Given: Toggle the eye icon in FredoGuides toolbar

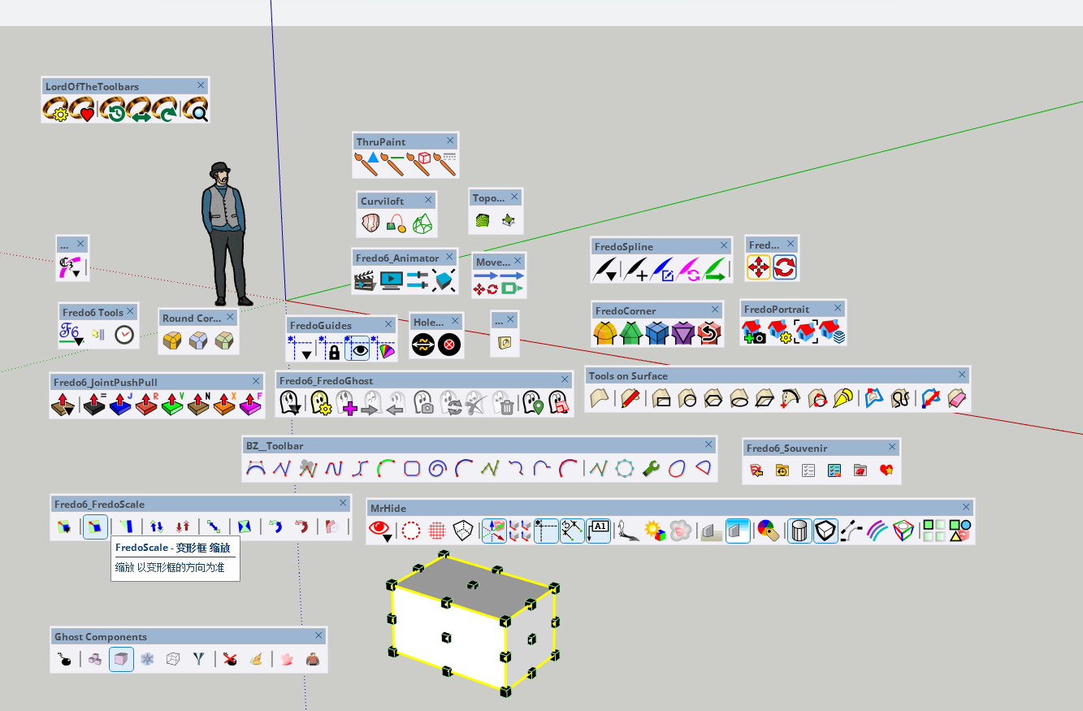Looking at the screenshot, I should pos(358,349).
